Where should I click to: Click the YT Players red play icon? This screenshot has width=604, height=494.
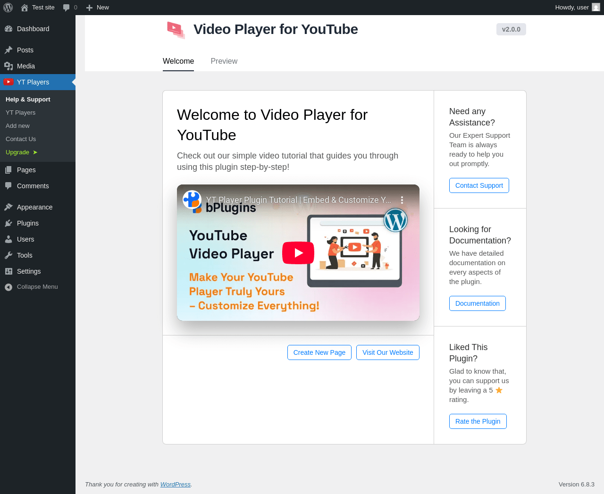(x=8, y=82)
